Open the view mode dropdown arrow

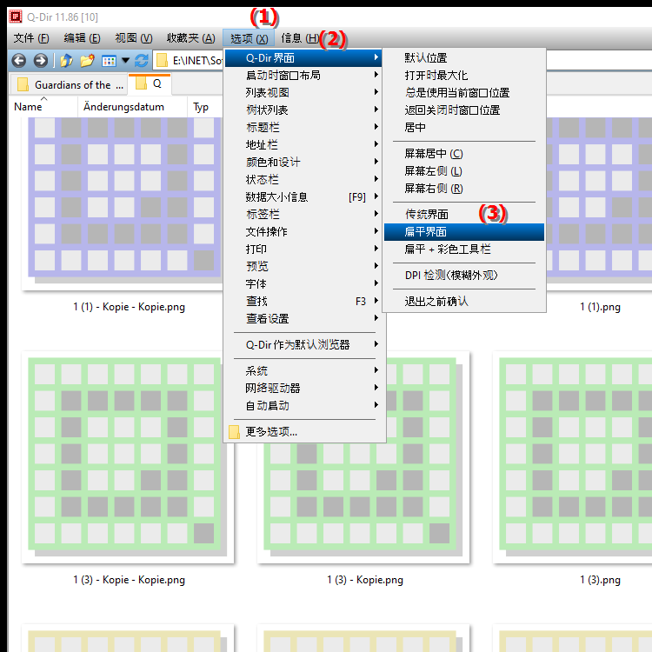click(x=125, y=61)
